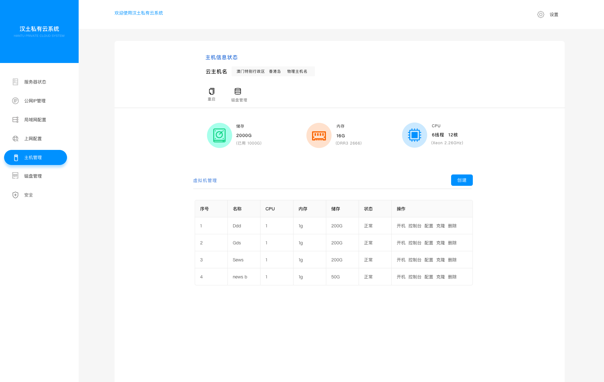Click 删除 for VM Ddd

point(452,226)
